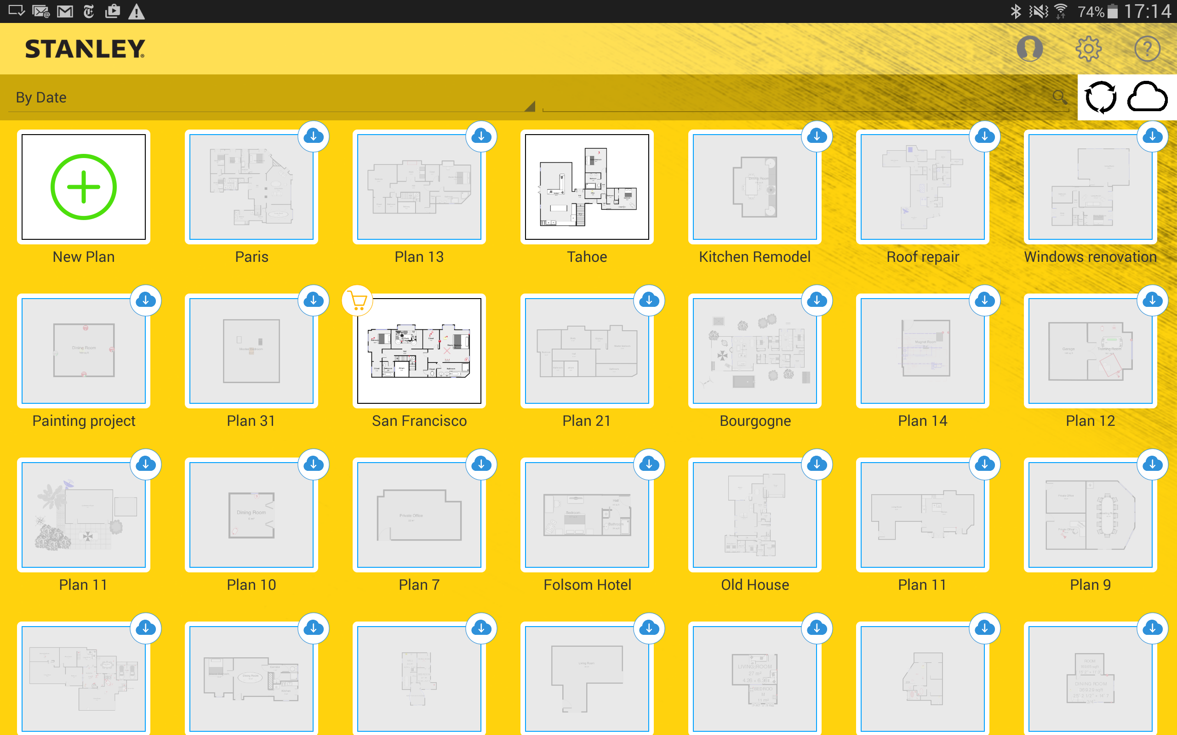
Task: Click the 'Tahoe' plan label
Action: coord(587,257)
